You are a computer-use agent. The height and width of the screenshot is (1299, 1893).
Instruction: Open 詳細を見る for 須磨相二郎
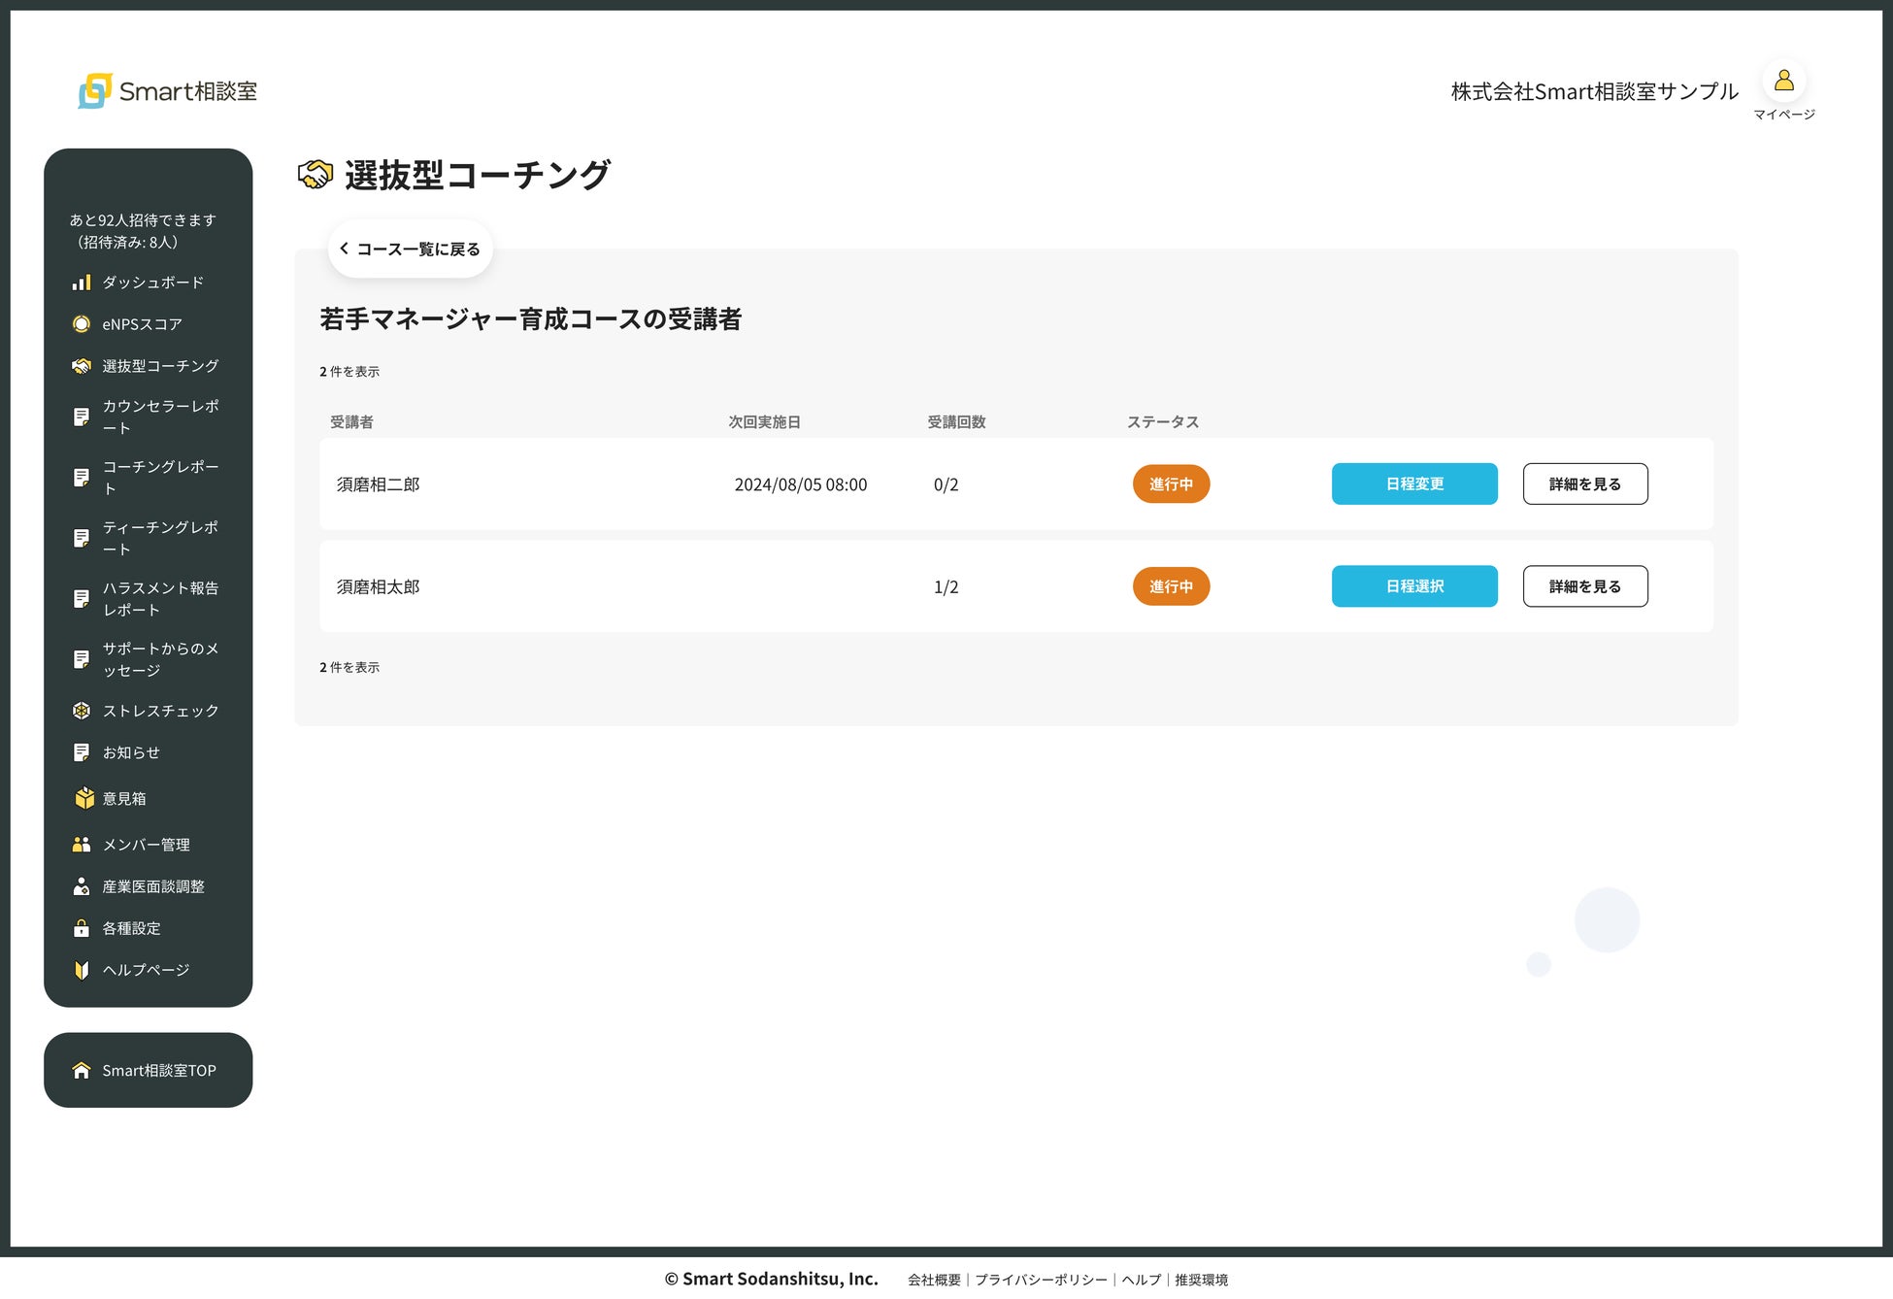[1584, 483]
